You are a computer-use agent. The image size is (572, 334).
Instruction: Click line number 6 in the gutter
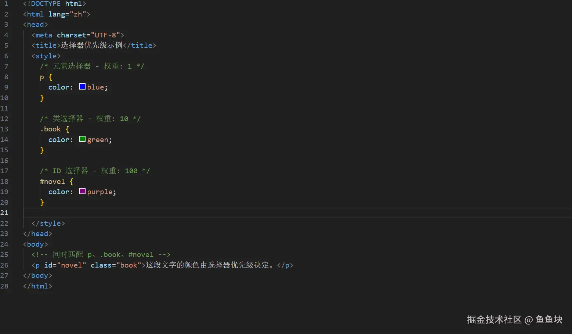(x=6, y=56)
